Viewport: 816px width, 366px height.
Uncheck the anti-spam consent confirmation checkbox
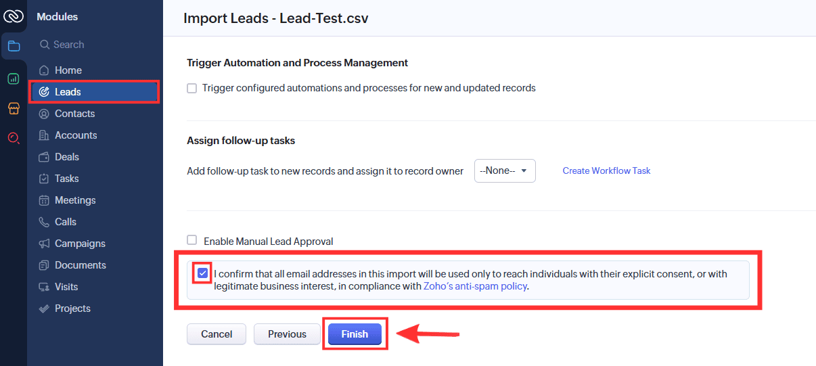coord(203,273)
